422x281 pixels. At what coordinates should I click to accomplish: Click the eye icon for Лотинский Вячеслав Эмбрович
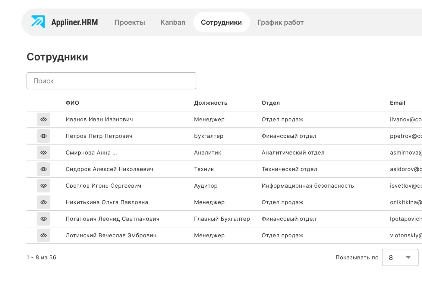tap(43, 236)
